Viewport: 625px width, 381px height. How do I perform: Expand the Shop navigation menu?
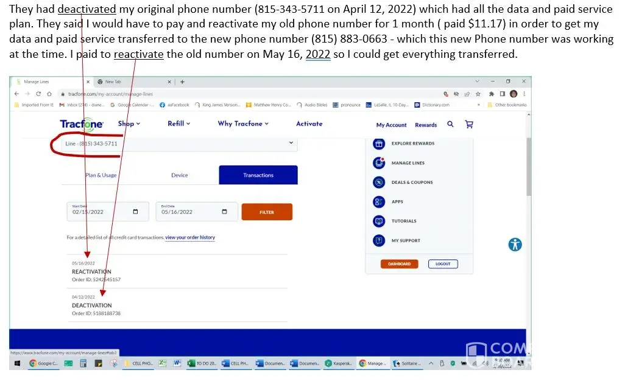[x=129, y=124]
